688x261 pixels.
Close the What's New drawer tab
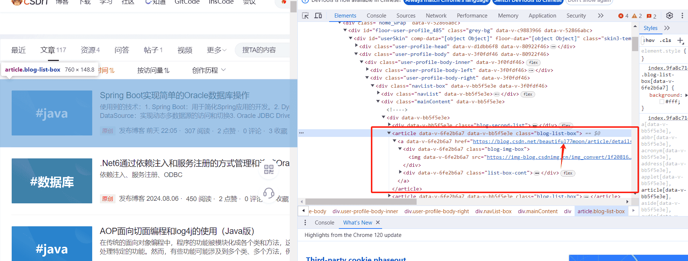pos(378,222)
